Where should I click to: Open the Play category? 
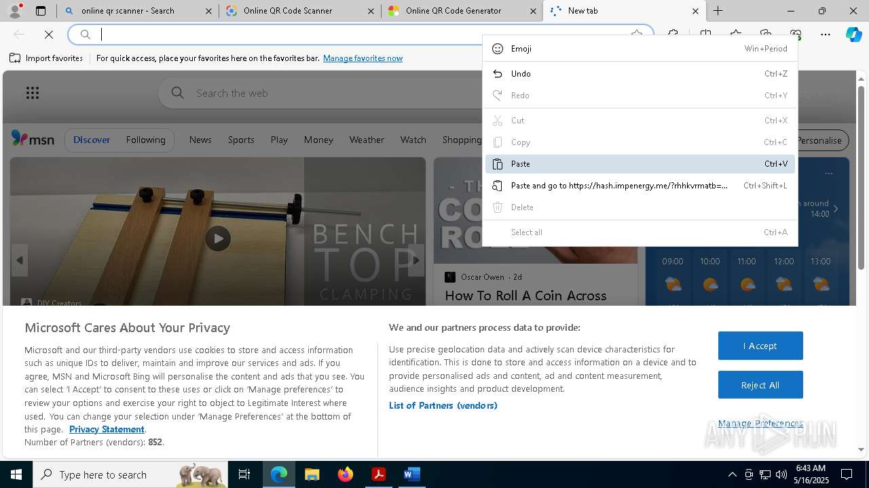279,140
